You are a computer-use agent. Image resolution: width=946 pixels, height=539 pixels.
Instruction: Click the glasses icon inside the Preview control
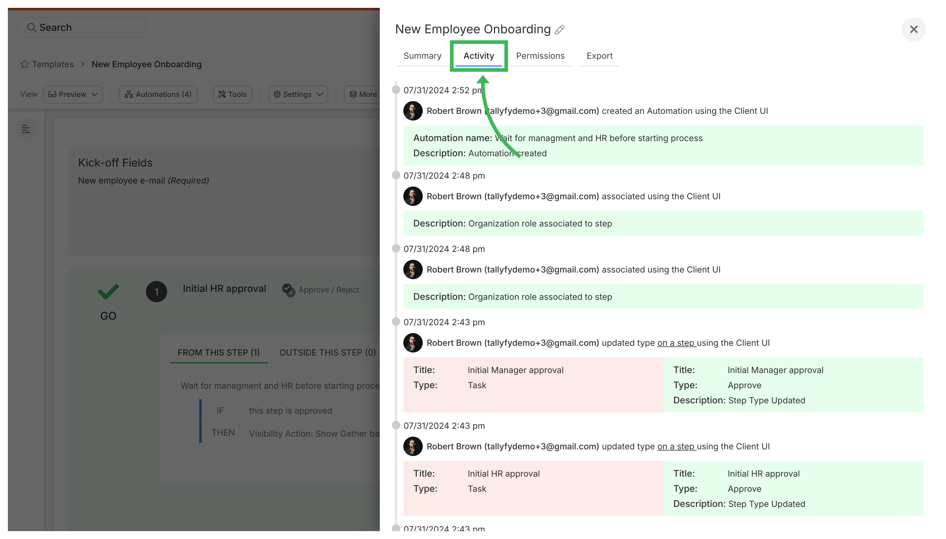pyautogui.click(x=53, y=94)
